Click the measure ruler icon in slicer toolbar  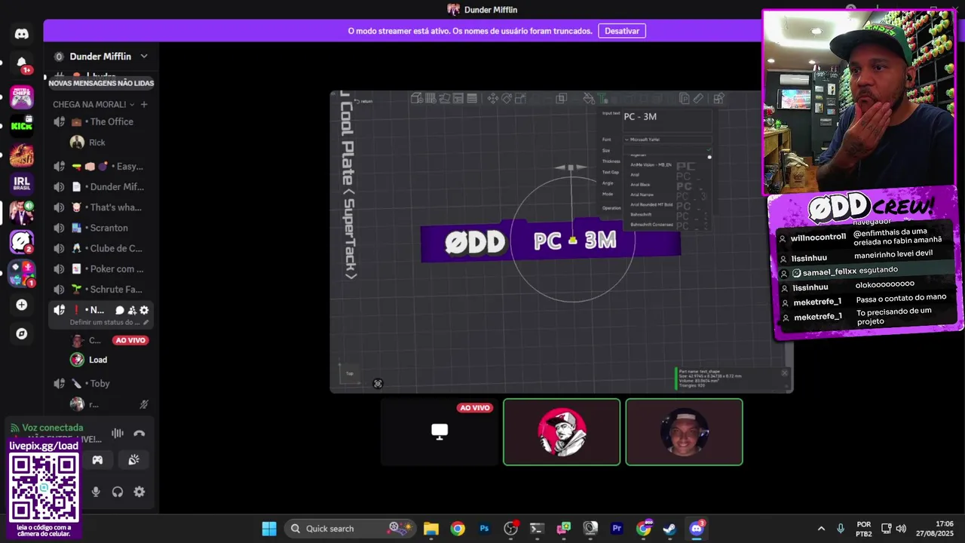tap(698, 98)
